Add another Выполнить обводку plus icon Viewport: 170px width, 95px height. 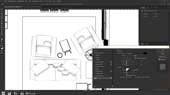coord(111,62)
